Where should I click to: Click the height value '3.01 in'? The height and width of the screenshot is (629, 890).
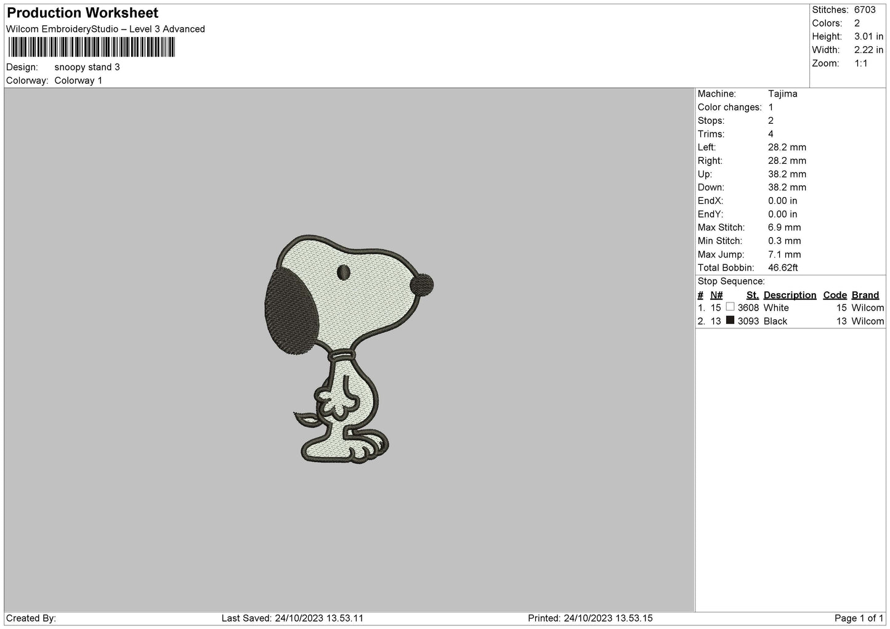click(x=869, y=37)
